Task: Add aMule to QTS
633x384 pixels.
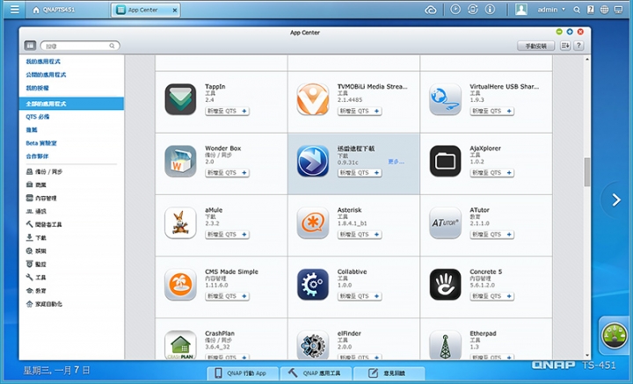Action: 227,235
